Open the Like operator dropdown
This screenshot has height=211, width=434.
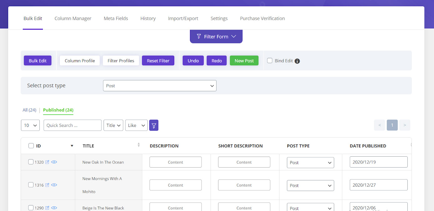[x=136, y=125]
